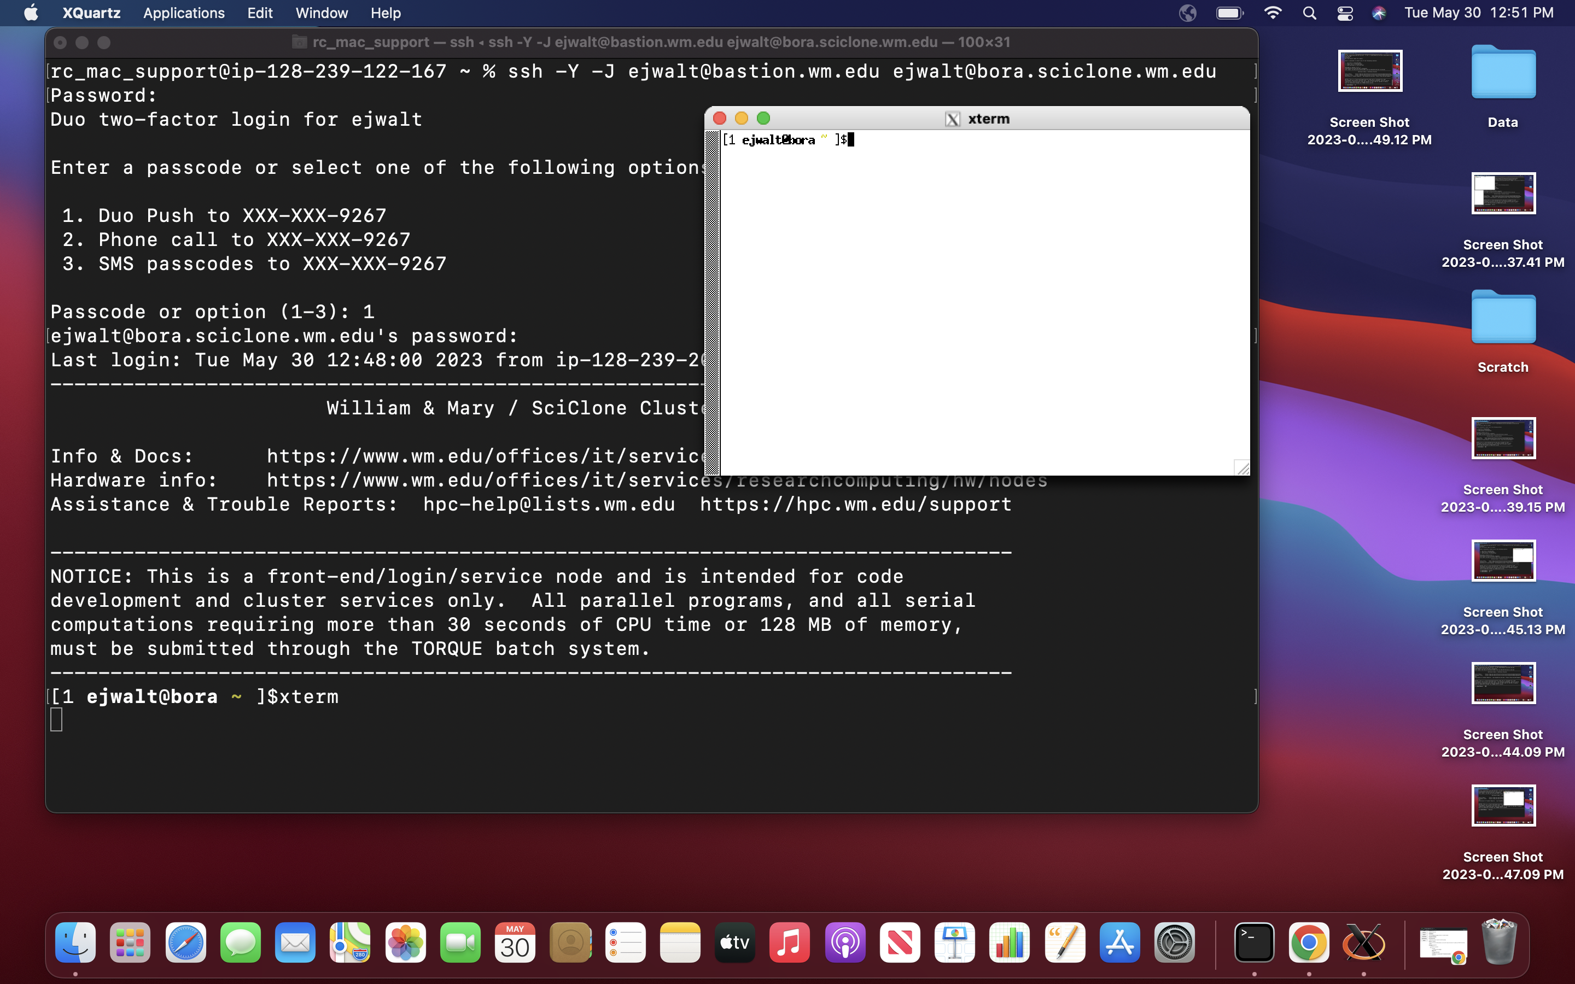1575x984 pixels.
Task: Open the Applications menu in XQuartz
Action: 184,13
